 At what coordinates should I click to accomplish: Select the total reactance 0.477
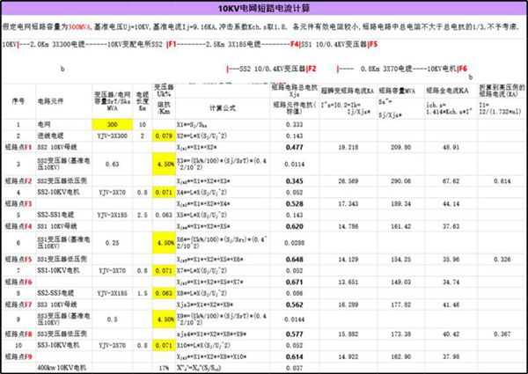[x=294, y=147]
